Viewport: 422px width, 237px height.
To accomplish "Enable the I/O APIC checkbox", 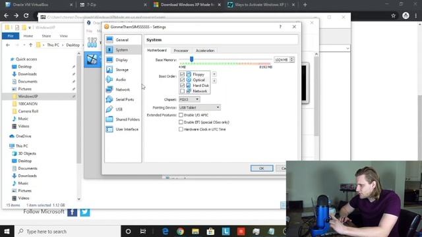I will [x=181, y=115].
